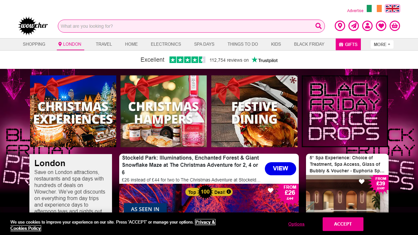Click the Wowcher logo
This screenshot has width=418, height=235.
point(33,26)
